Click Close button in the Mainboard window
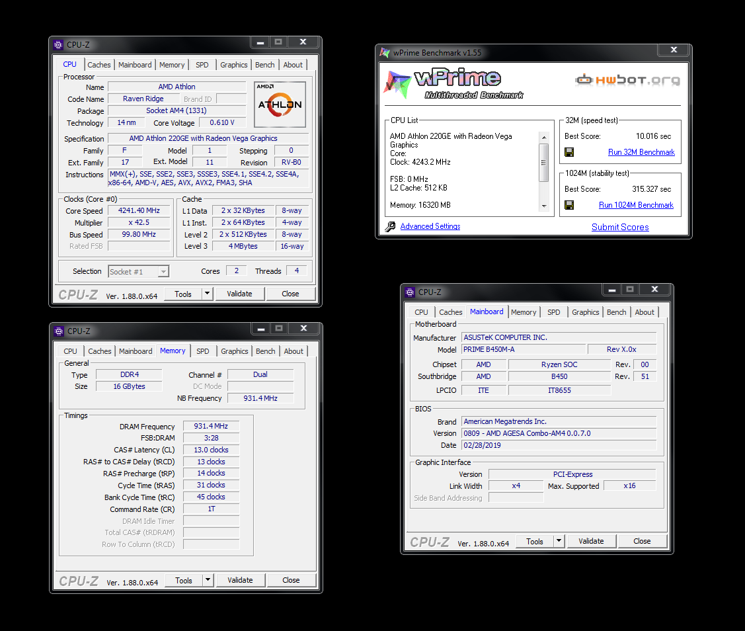Viewport: 745px width, 631px height. click(x=642, y=541)
